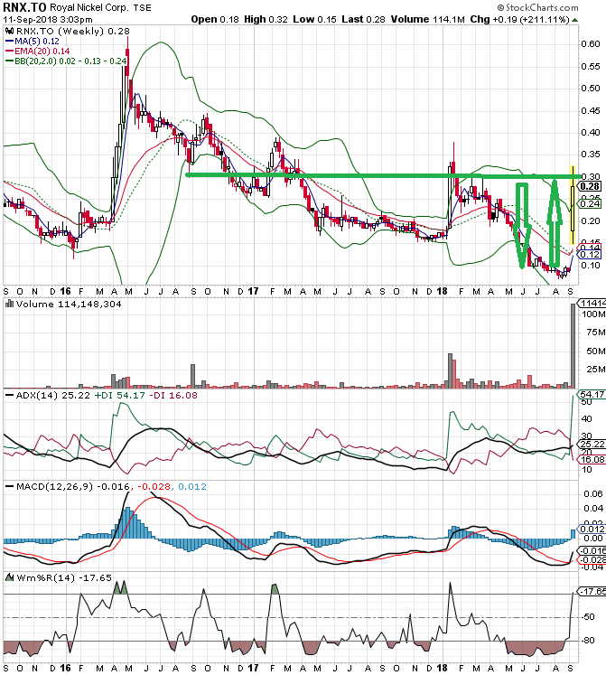The image size is (606, 675).
Task: Click the candlestick icon beside RNX.TO (Weekly)
Action: [9, 31]
